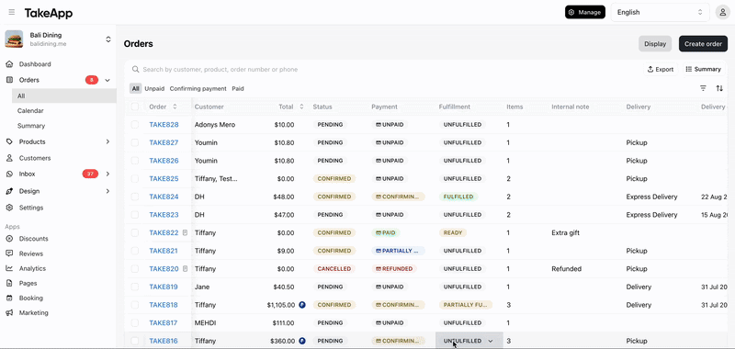This screenshot has width=735, height=349.
Task: Click the Booking calendar icon
Action: (9, 298)
